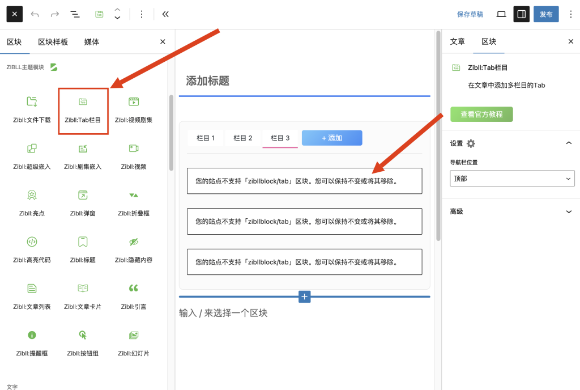Switch to the 区块 tab in inserter
The height and width of the screenshot is (390, 580).
click(x=14, y=42)
